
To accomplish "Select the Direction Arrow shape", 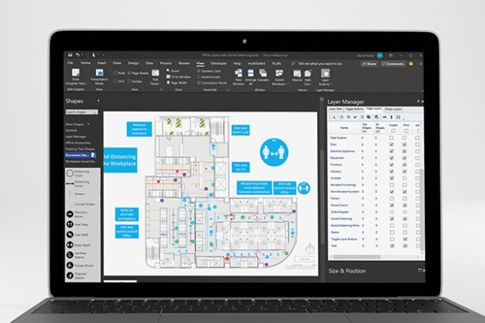I will [x=77, y=214].
